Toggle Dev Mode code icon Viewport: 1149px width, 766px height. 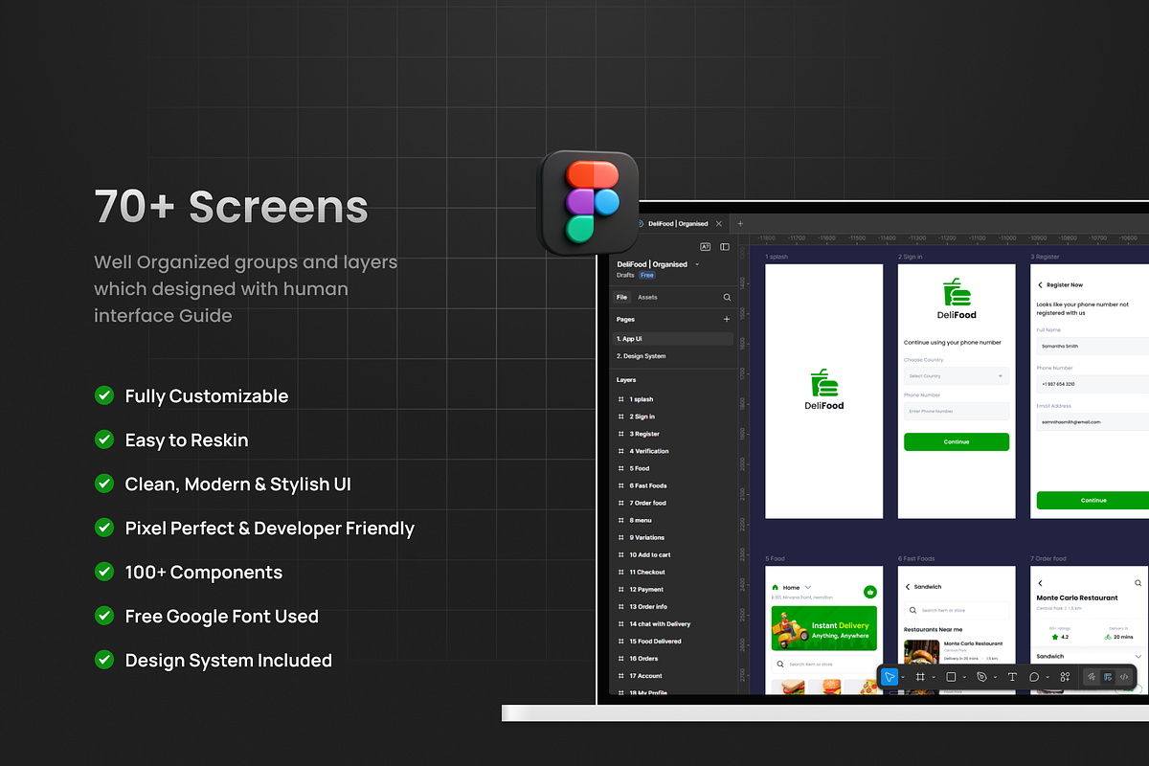tap(1124, 677)
